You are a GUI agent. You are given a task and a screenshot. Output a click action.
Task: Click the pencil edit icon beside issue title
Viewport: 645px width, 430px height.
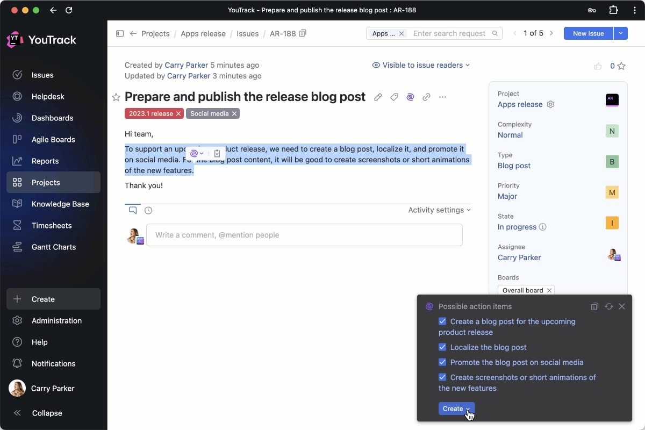(378, 97)
